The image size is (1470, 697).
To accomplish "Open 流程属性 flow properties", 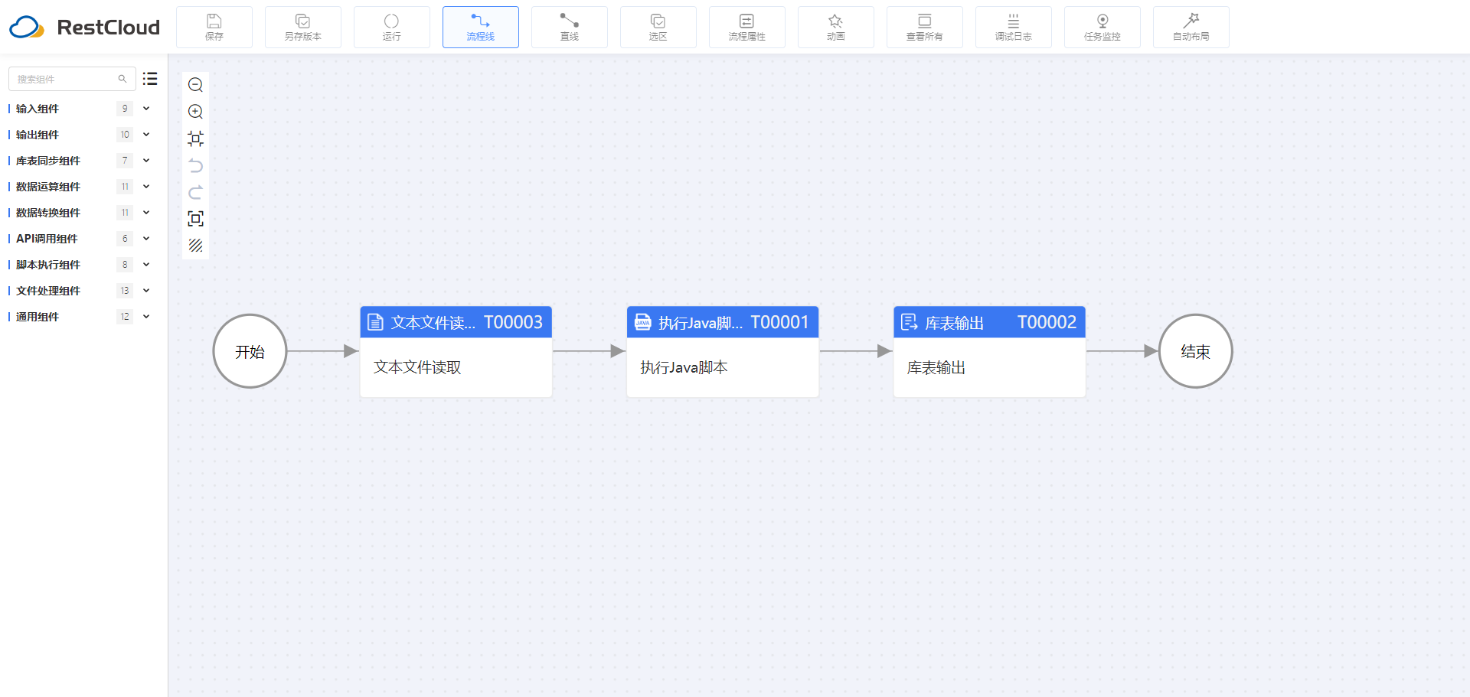I will pyautogui.click(x=747, y=27).
